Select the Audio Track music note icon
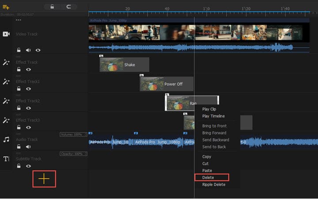 [6, 140]
